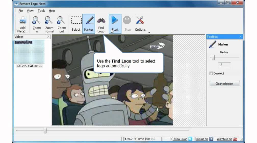
Task: Click the Facebook icon in status bar
Action: point(211,139)
